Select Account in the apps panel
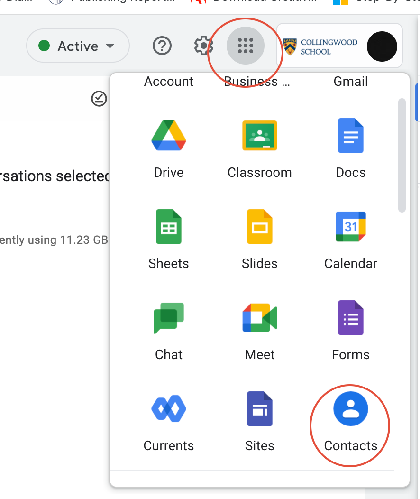Viewport: 420px width, 499px height. click(168, 82)
